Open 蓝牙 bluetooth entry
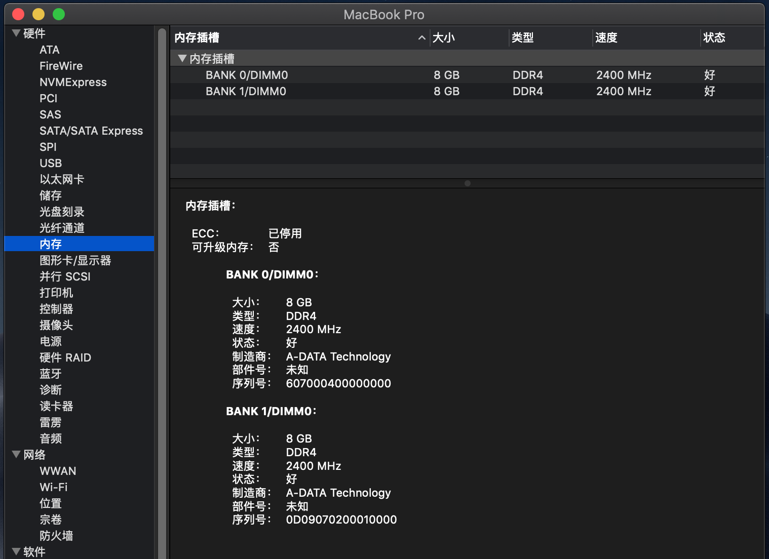The height and width of the screenshot is (559, 769). pos(51,374)
